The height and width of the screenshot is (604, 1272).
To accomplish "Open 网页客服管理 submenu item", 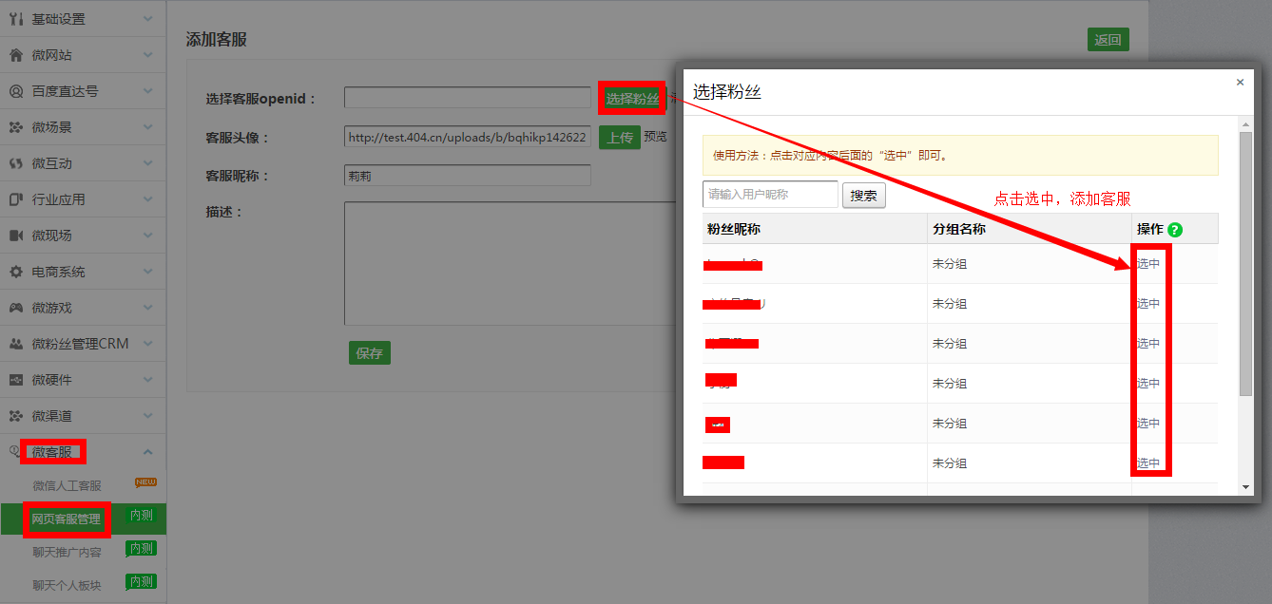I will [67, 519].
